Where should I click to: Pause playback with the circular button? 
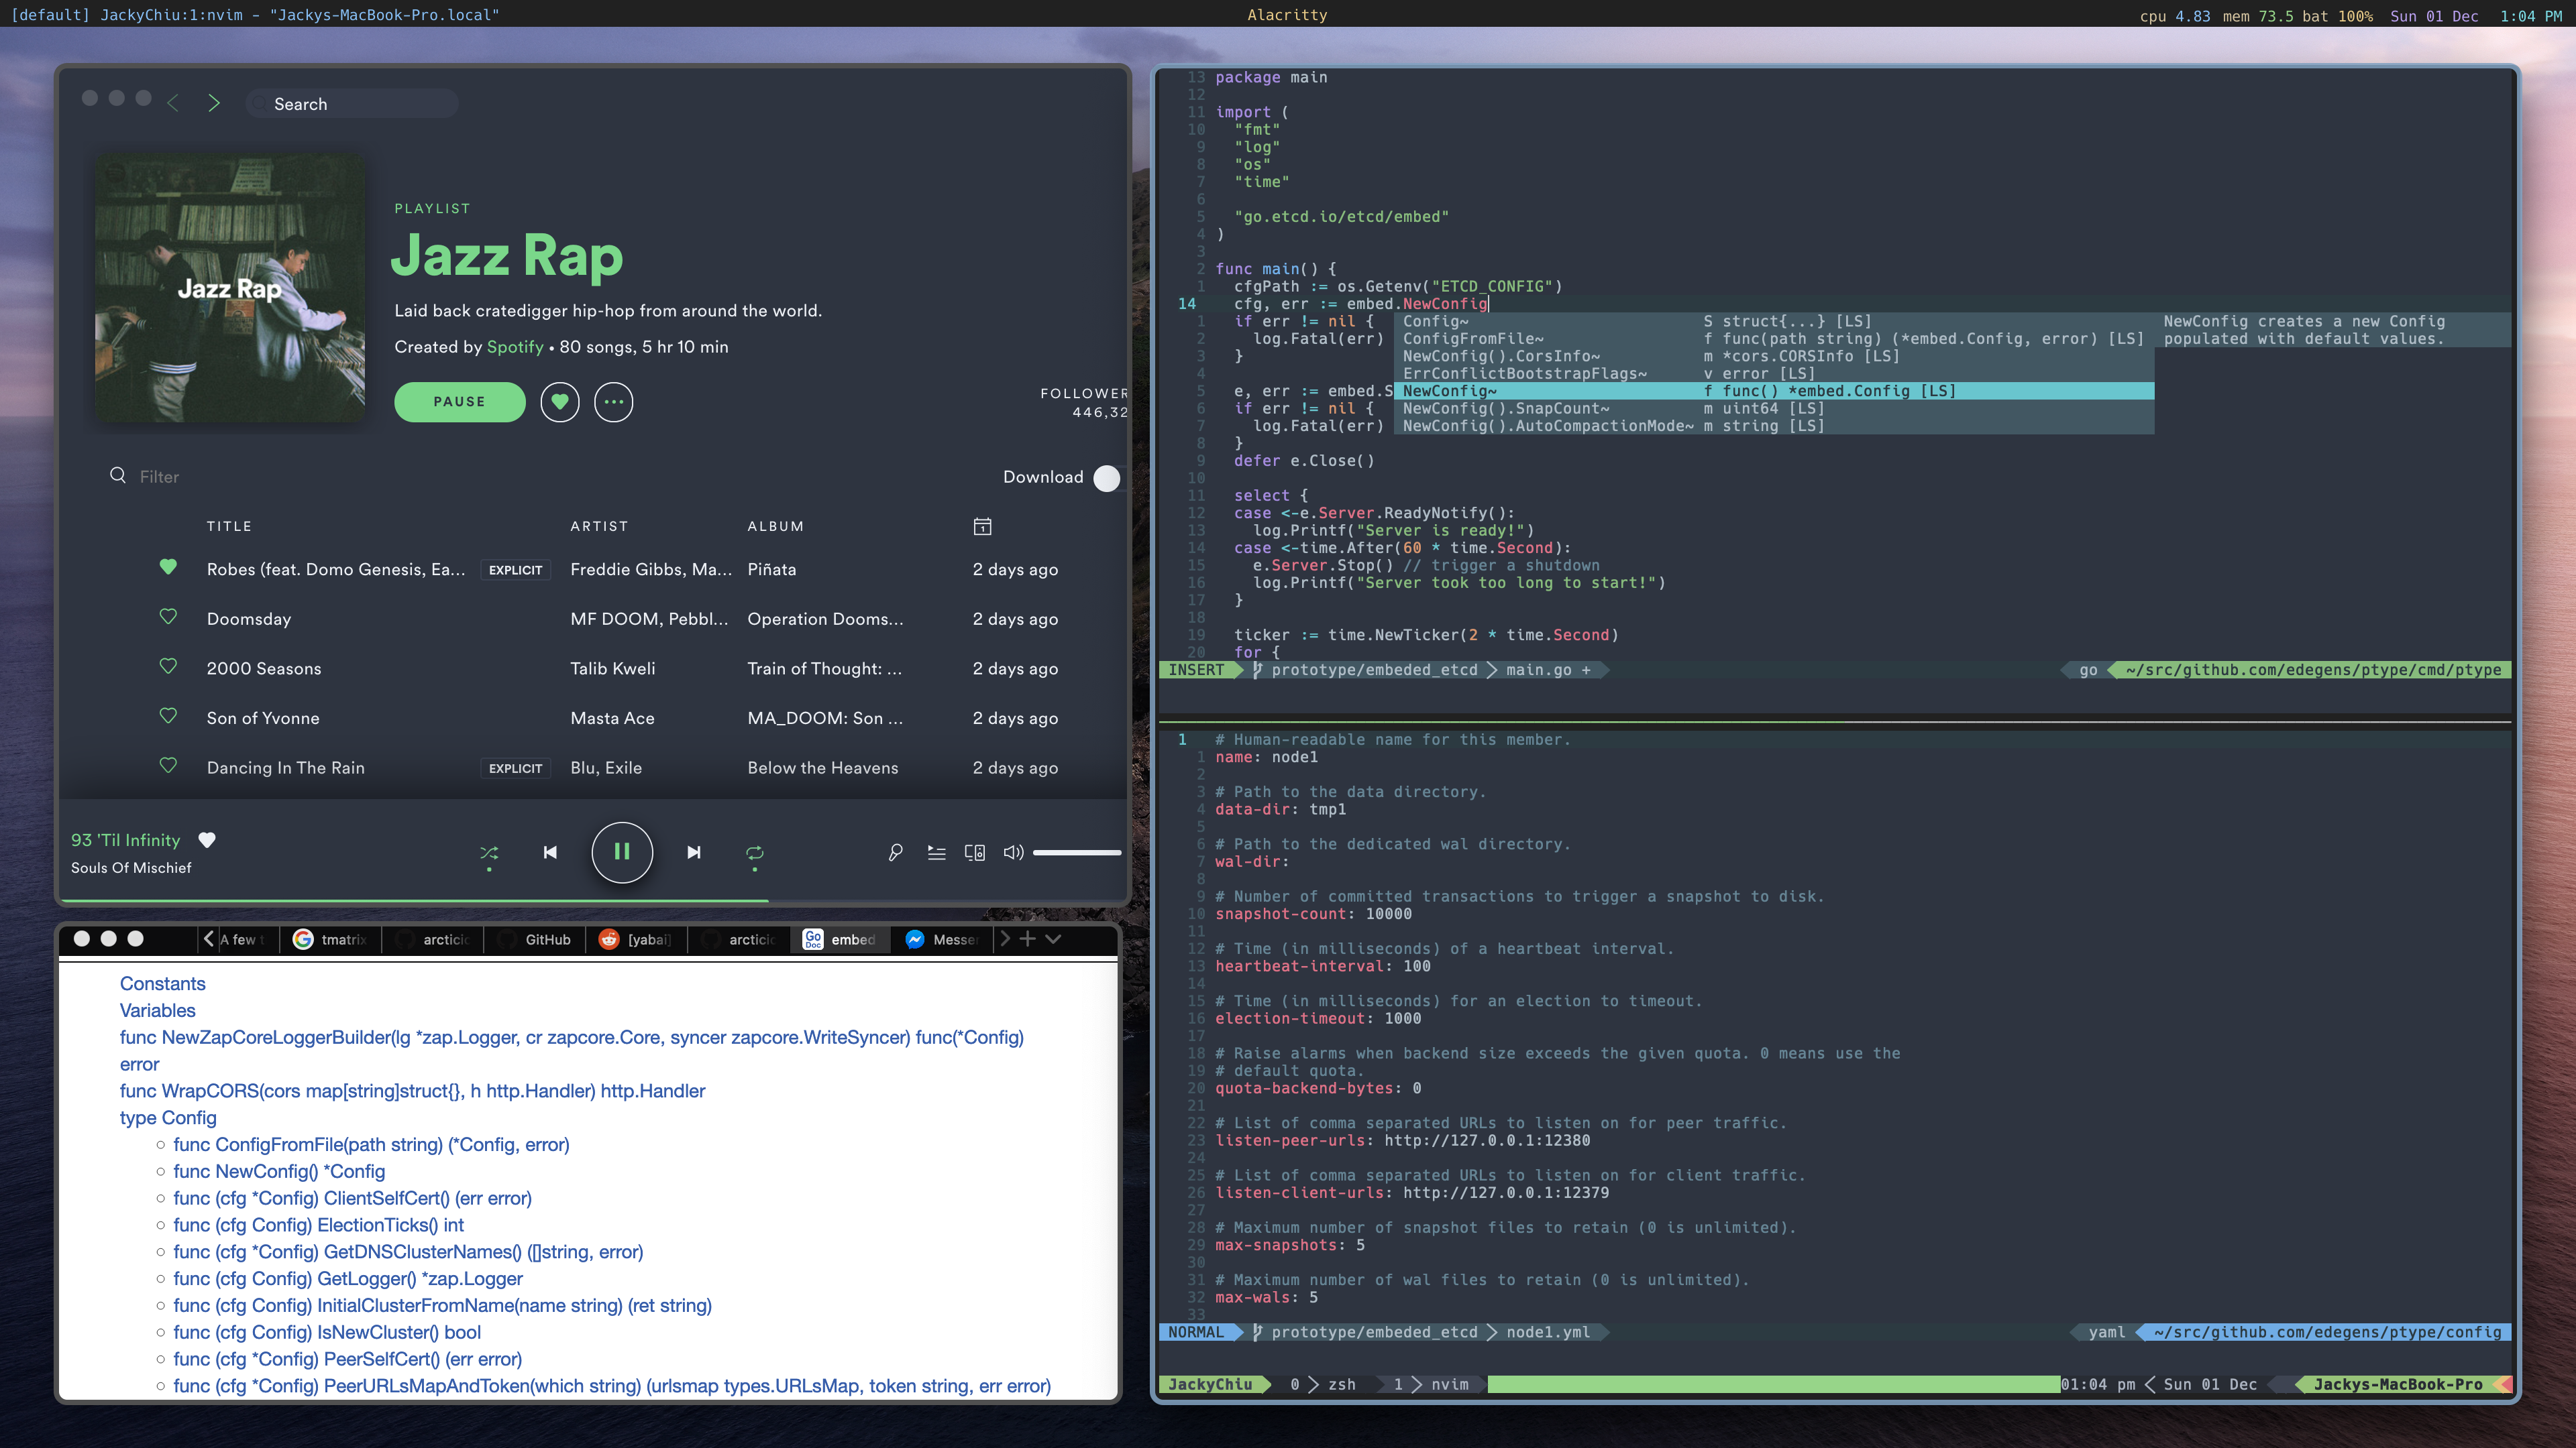pyautogui.click(x=622, y=853)
